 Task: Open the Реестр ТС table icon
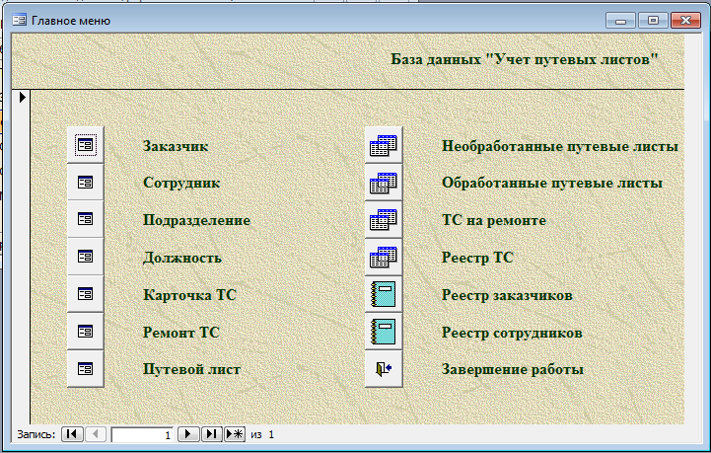383,257
